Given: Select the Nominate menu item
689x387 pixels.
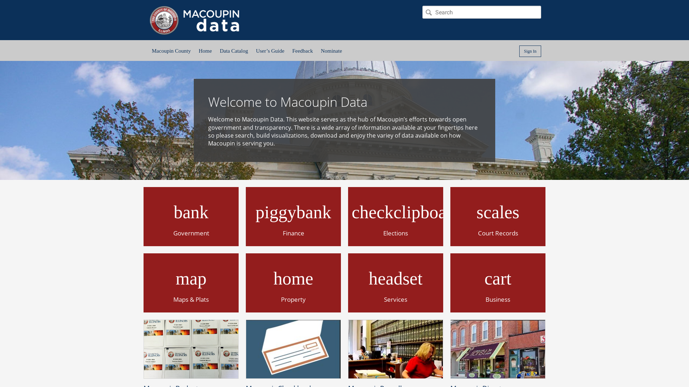Looking at the screenshot, I should pos(331,51).
